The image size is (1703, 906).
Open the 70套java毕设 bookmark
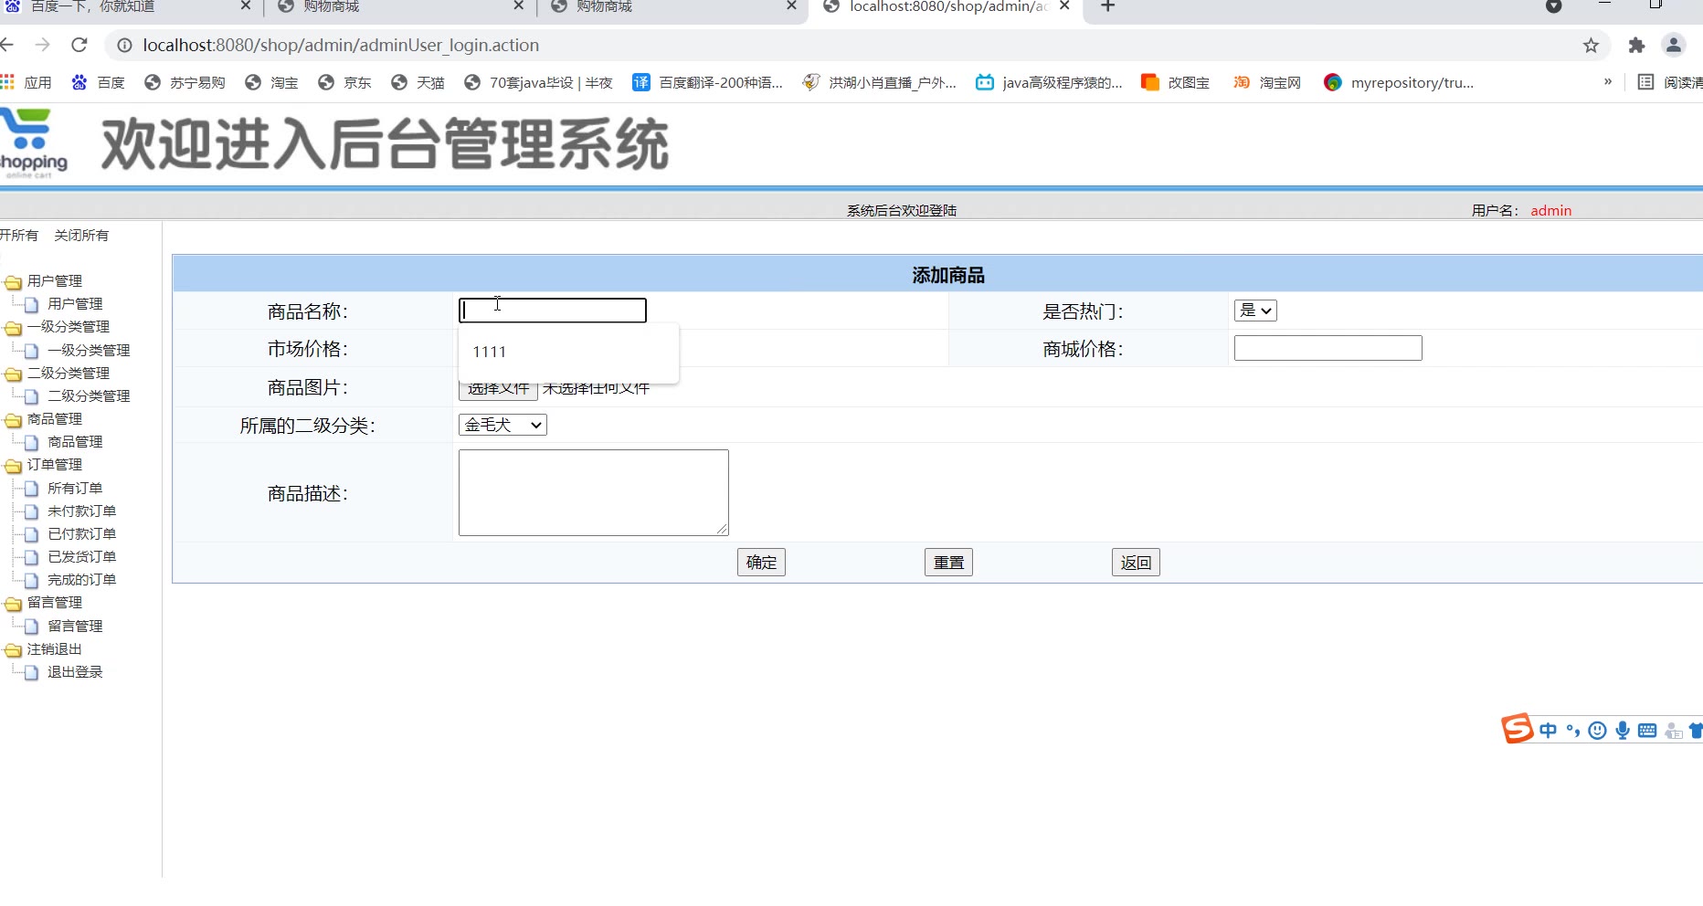pos(538,82)
